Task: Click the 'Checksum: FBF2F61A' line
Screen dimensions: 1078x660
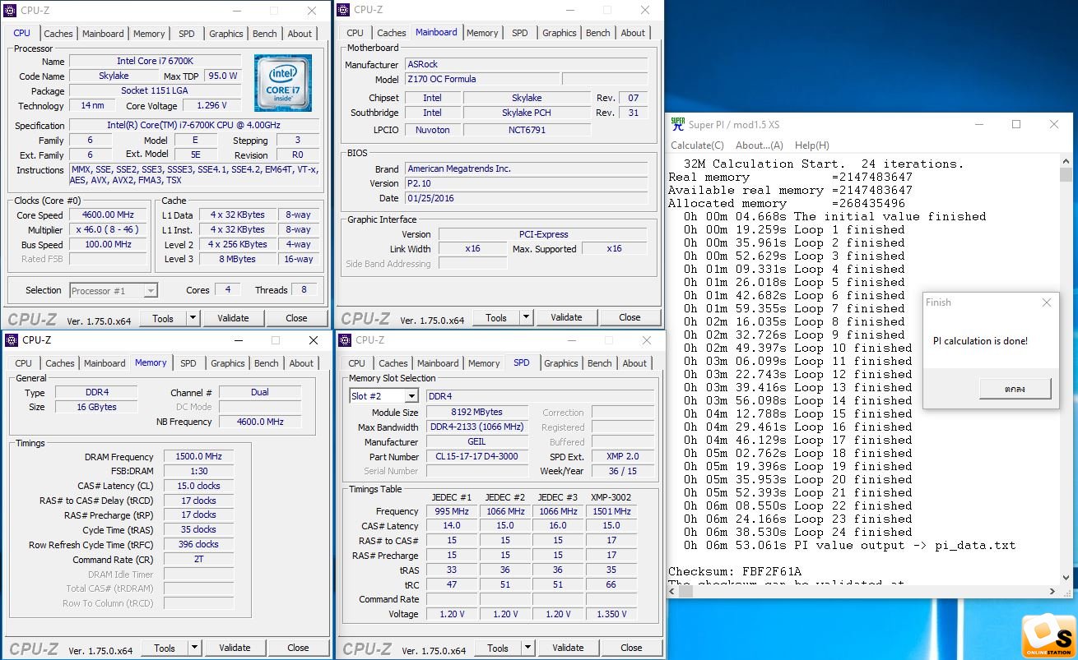Action: coord(734,571)
